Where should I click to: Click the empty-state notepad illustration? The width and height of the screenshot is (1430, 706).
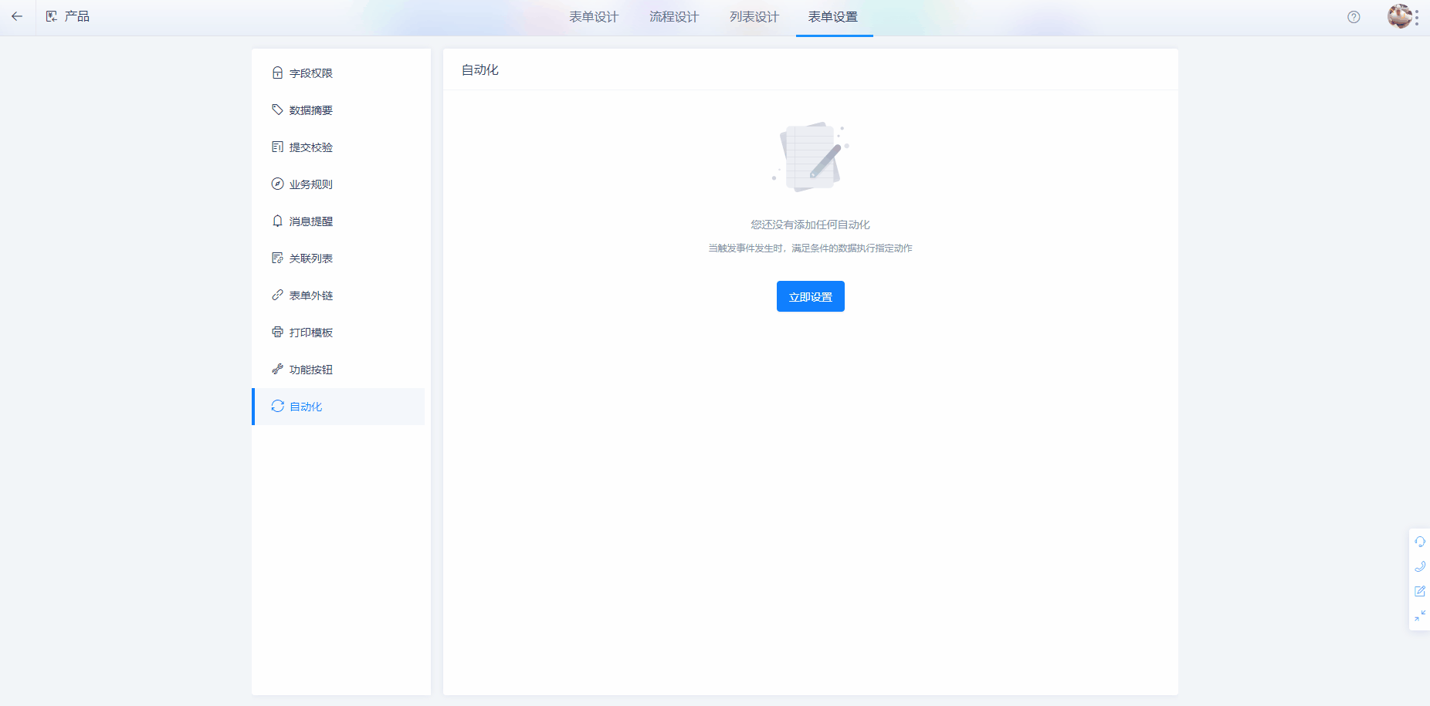point(811,157)
